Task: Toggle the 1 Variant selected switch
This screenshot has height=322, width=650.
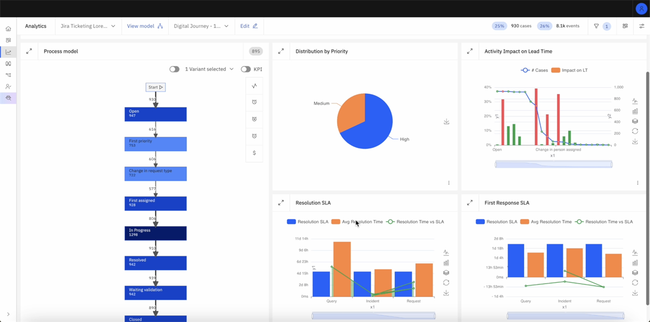Action: pyautogui.click(x=174, y=69)
